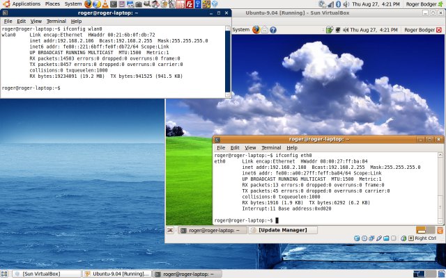Viewport: 446px width, 278px height.
Task: Open the View menu in eth0 terminal
Action: pos(250,148)
